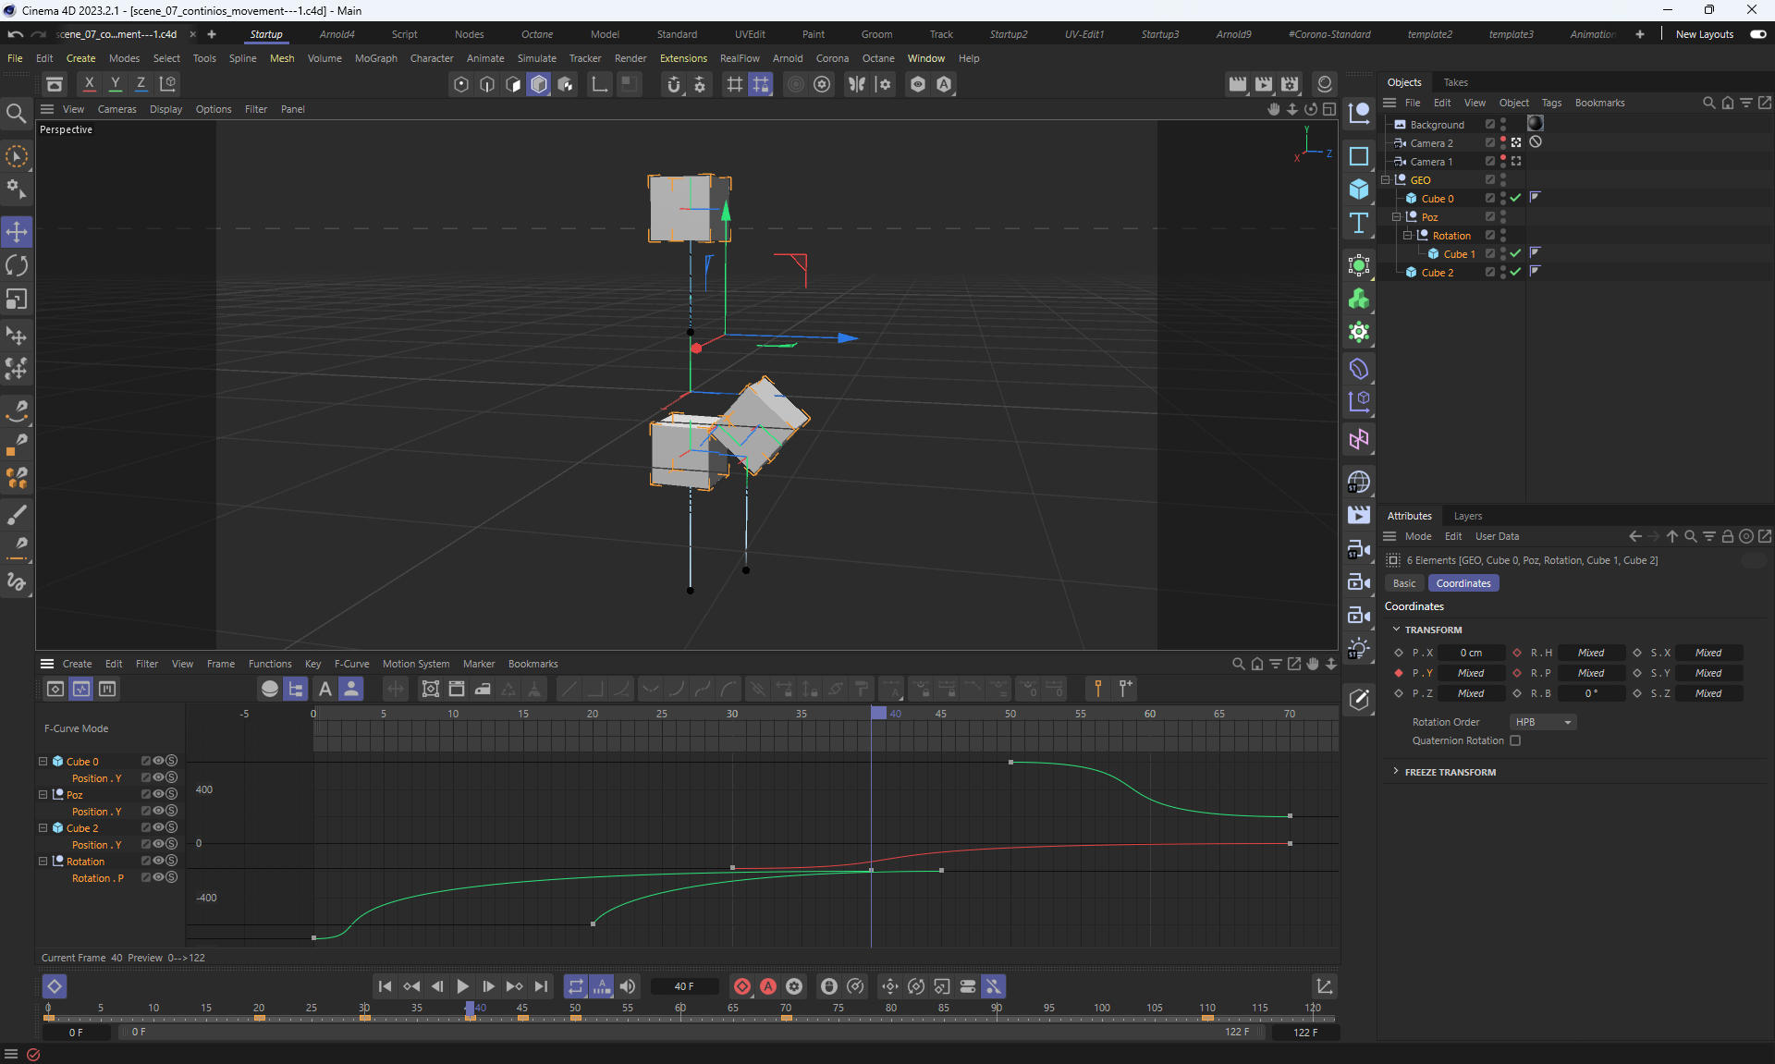This screenshot has width=1775, height=1064.
Task: Toggle the New Layouts switch
Action: (1757, 34)
